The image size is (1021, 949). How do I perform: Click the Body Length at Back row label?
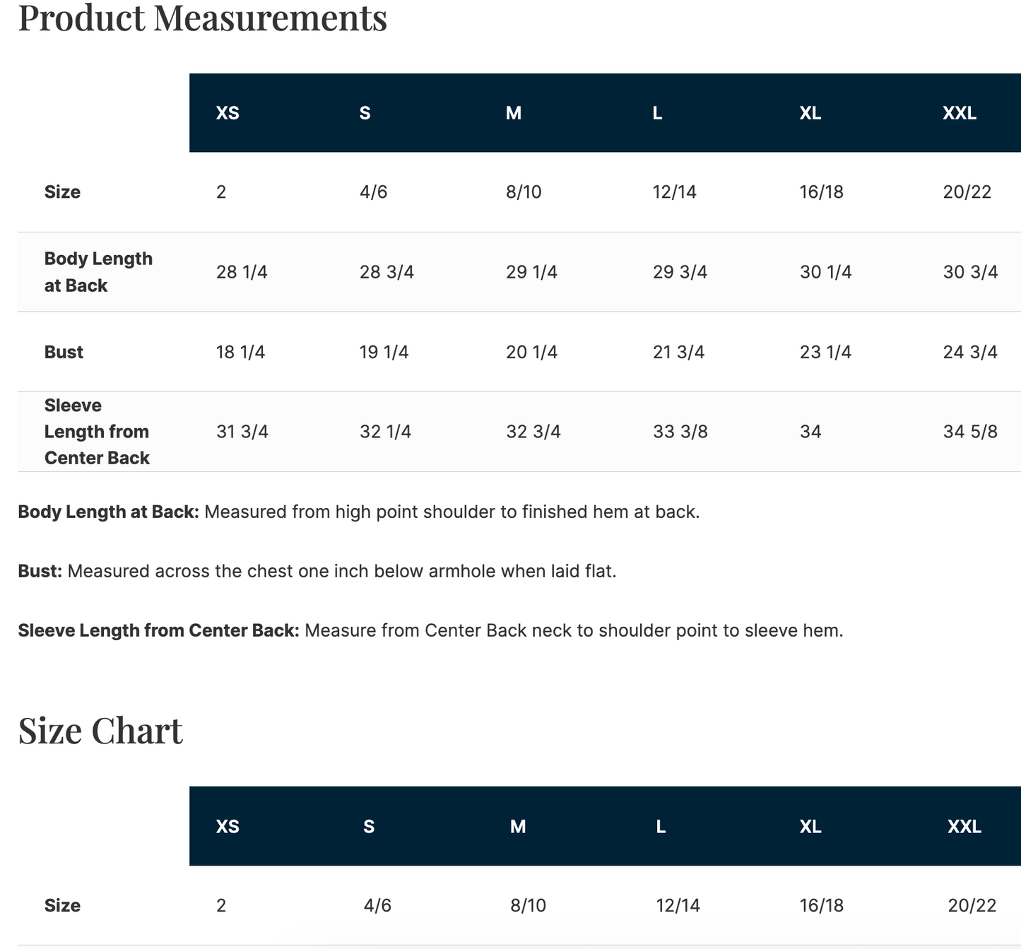click(x=98, y=272)
